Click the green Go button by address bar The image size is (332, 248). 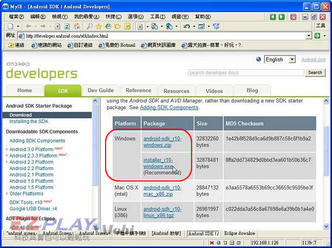click(317, 35)
